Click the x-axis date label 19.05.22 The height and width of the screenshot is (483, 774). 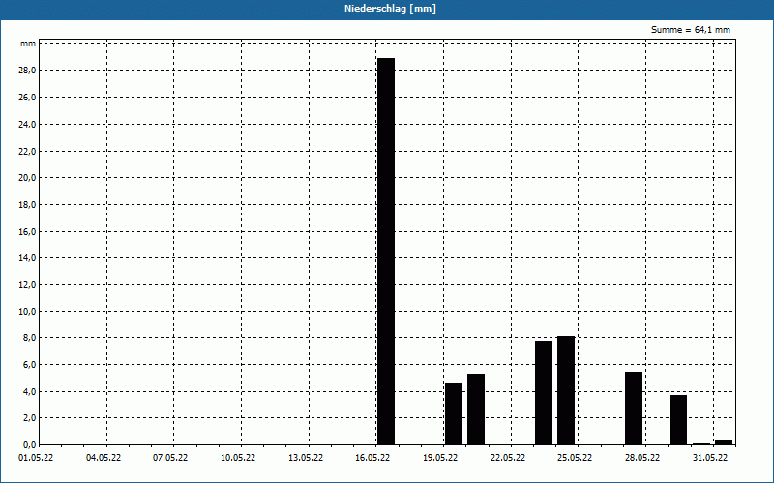point(440,458)
